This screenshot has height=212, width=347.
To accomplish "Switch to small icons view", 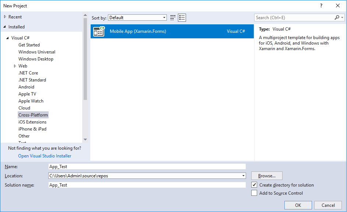I will pyautogui.click(x=173, y=18).
